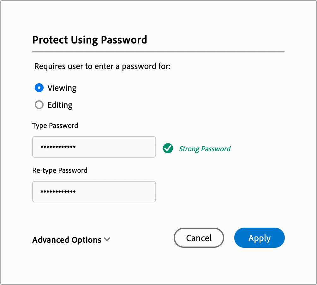This screenshot has width=317, height=285.
Task: Focus the Re-type Password input field
Action: pos(94,192)
